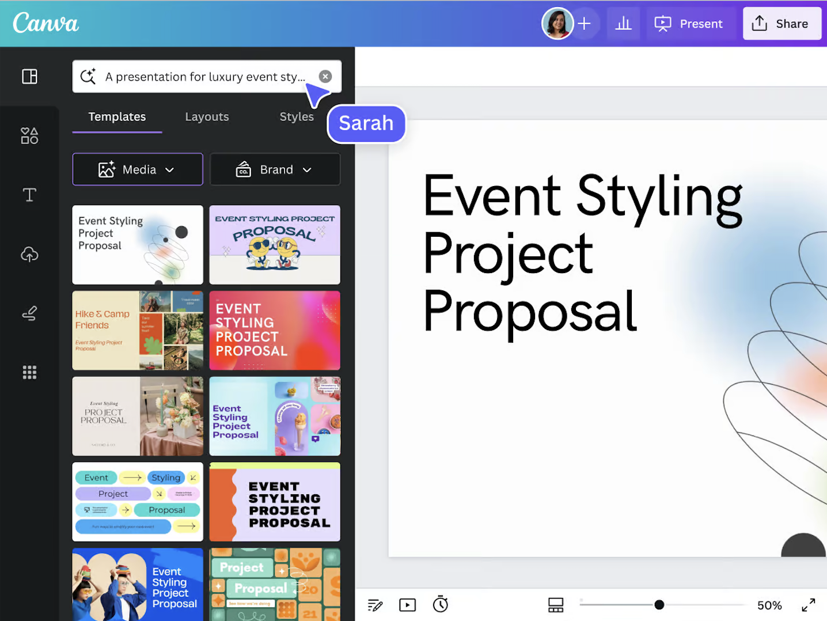Clear the search field with X
Image resolution: width=827 pixels, height=621 pixels.
point(325,77)
